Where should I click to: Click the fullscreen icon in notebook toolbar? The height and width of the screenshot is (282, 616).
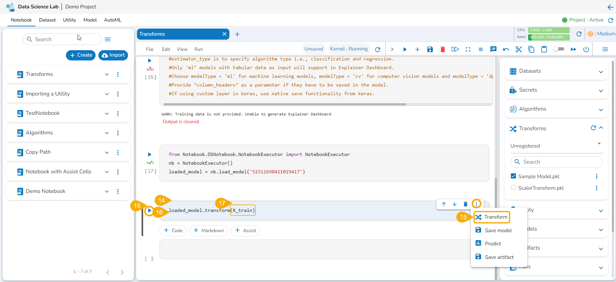coord(468,49)
